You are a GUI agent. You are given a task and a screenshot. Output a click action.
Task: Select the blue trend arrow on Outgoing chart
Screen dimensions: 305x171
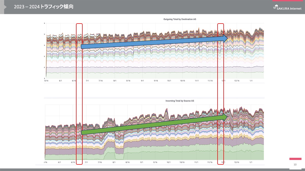(x=152, y=42)
